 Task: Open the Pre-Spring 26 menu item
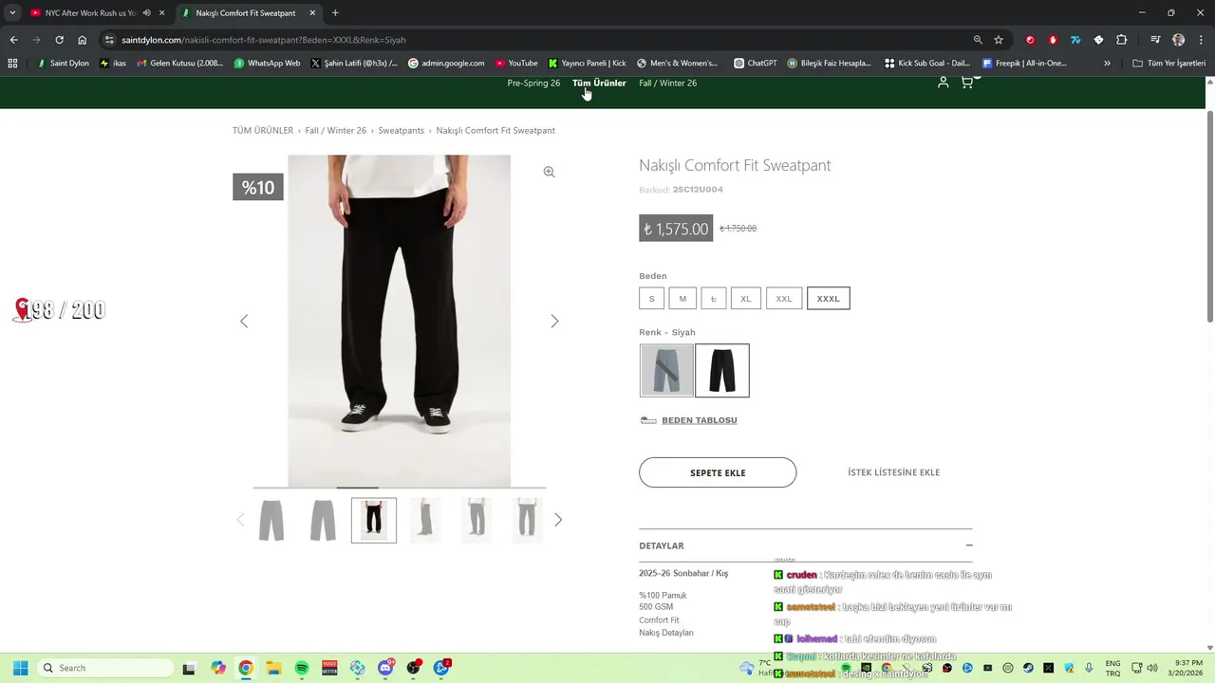pos(533,83)
